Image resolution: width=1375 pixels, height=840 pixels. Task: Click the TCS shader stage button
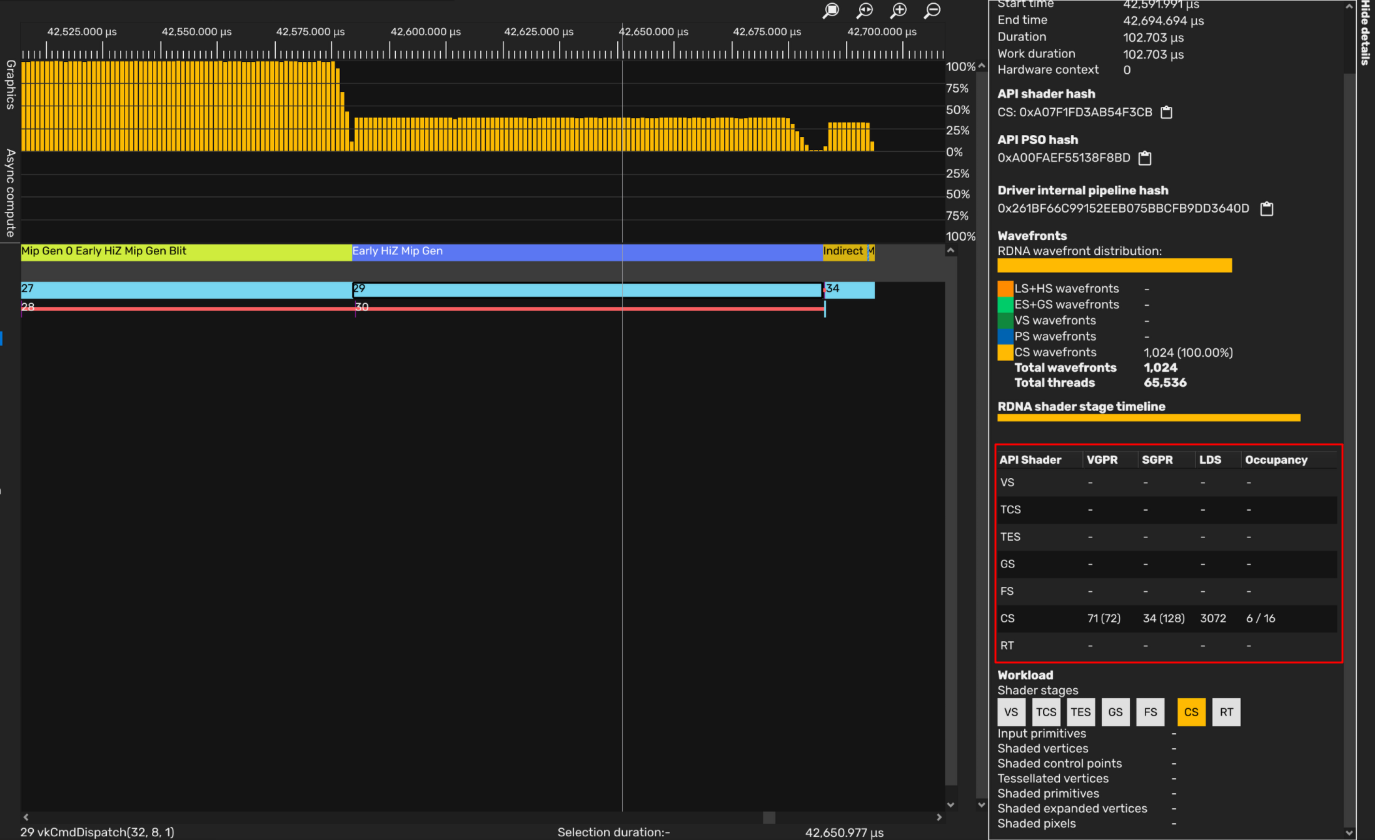click(x=1045, y=712)
